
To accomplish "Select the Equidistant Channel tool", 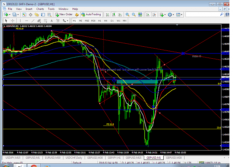I will point(39,21).
